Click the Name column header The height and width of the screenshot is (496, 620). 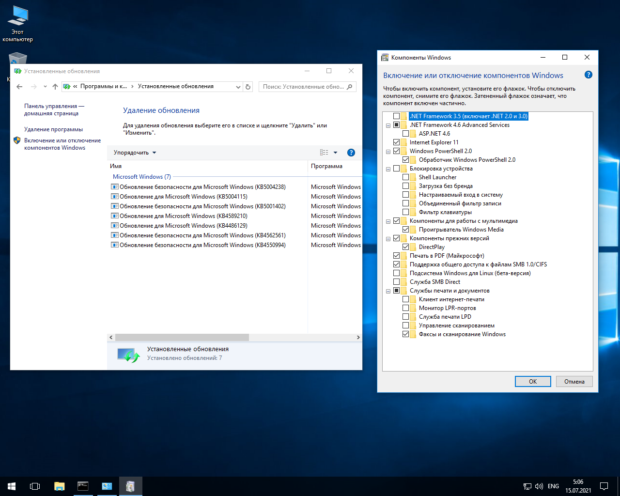point(116,166)
